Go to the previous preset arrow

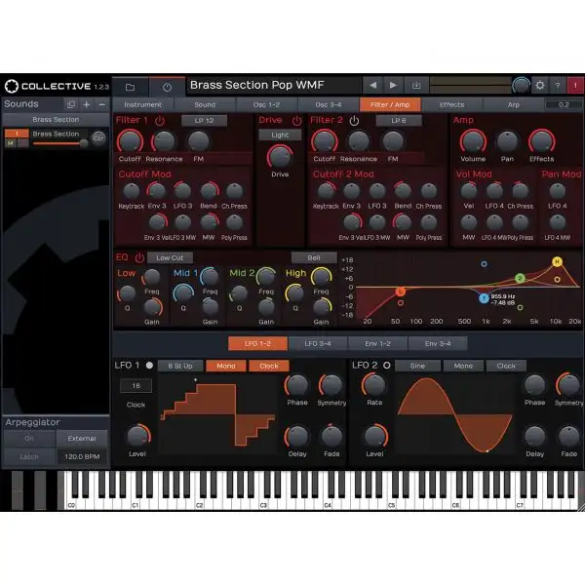pyautogui.click(x=371, y=86)
